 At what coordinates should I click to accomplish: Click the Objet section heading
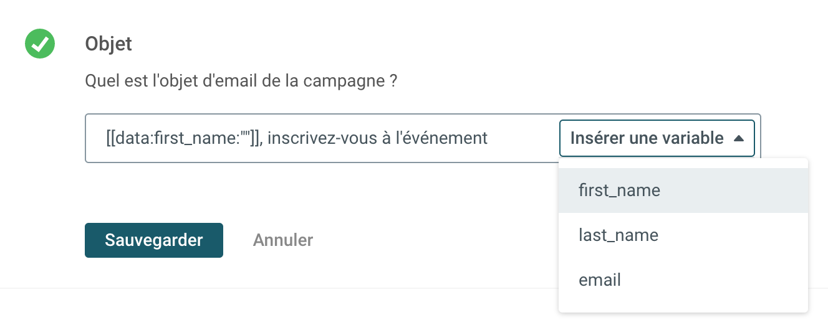point(108,44)
